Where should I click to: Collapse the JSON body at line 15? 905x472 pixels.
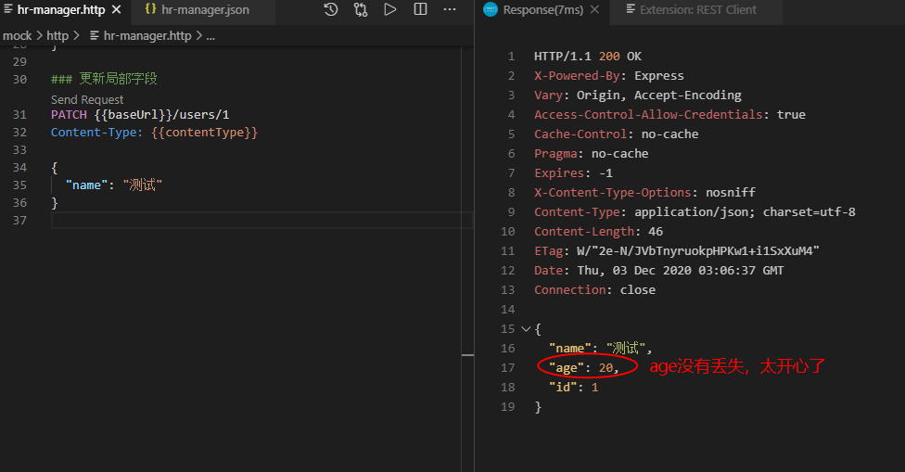526,329
